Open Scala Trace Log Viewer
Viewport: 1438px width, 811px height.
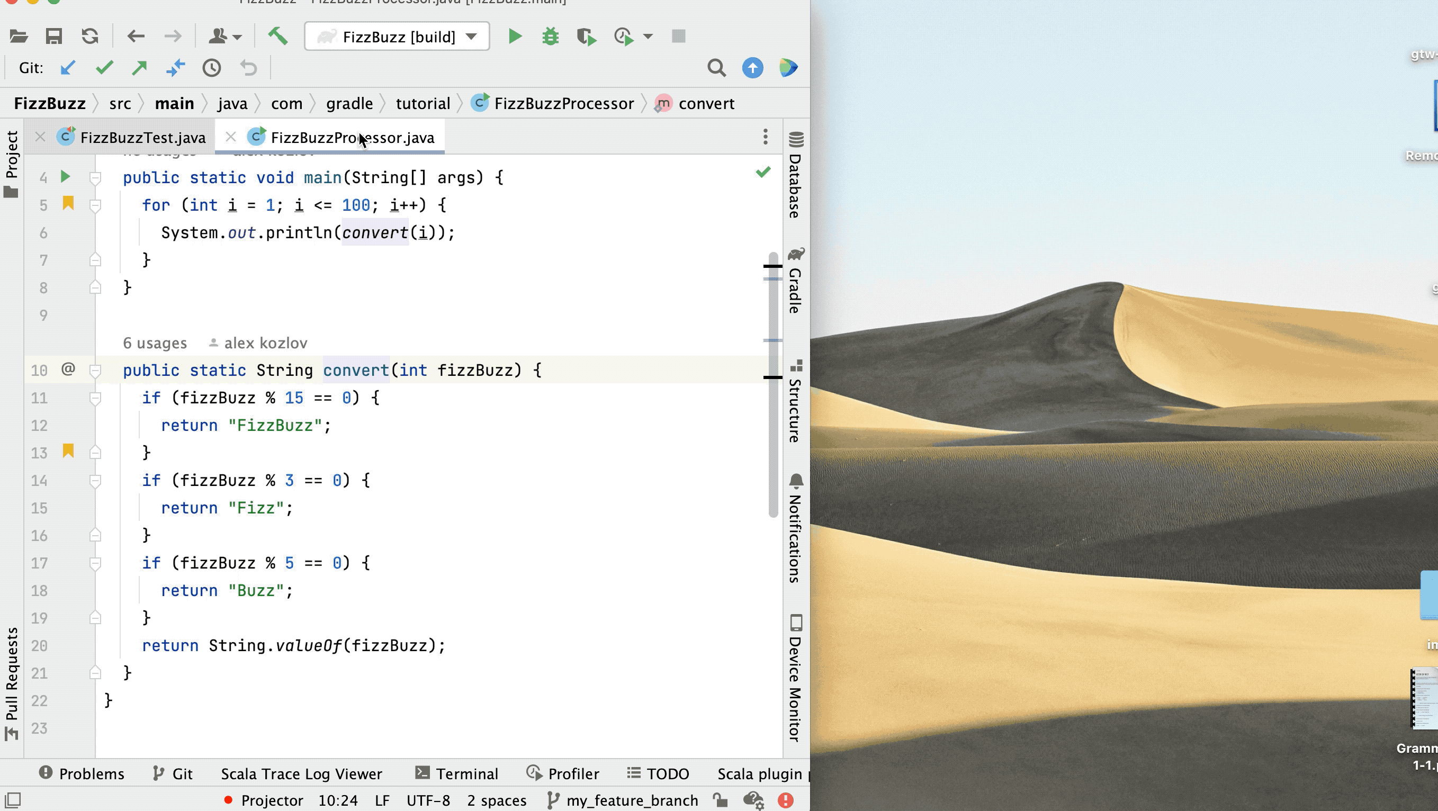(x=301, y=773)
